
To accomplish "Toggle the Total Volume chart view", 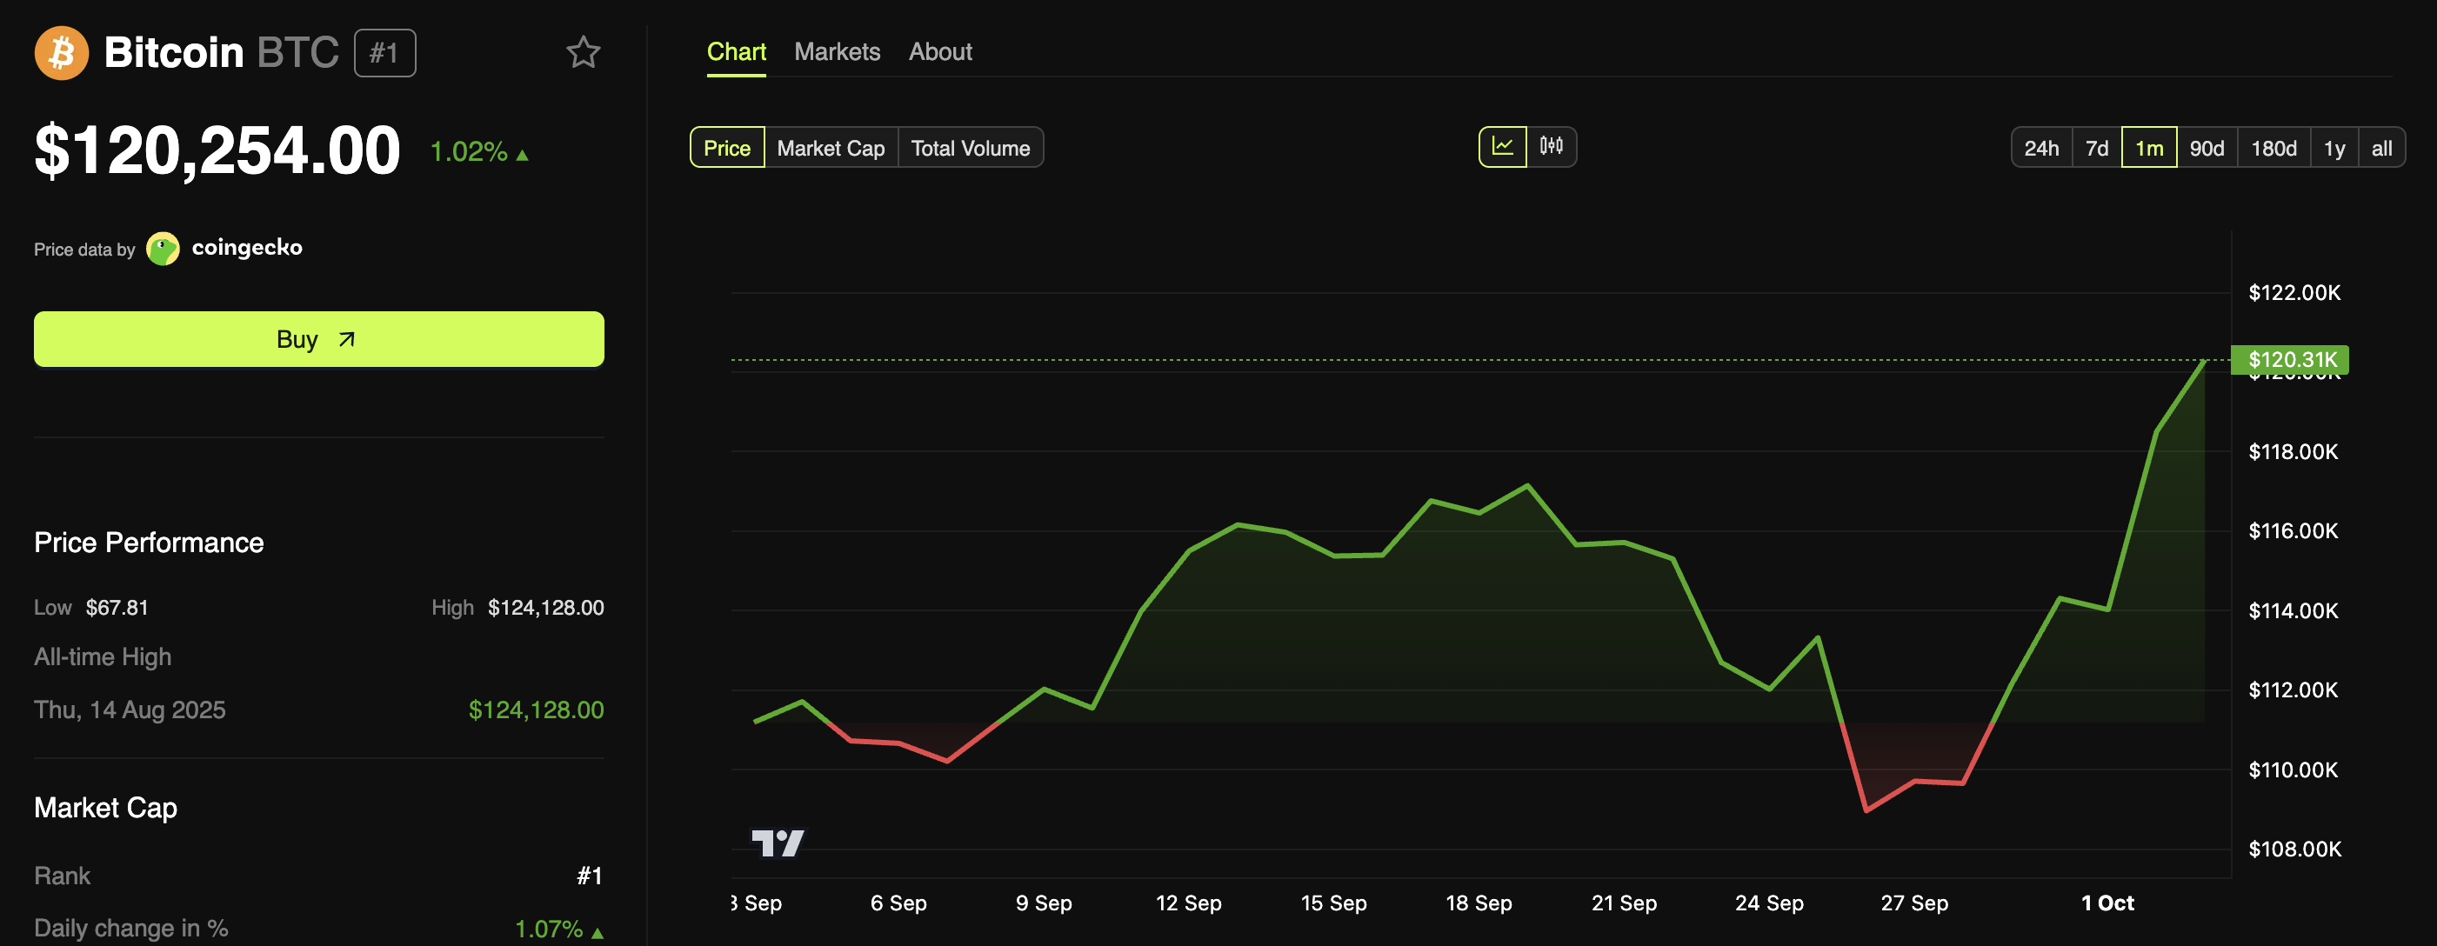I will [x=971, y=148].
